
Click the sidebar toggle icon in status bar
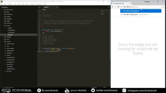click(x=2, y=87)
